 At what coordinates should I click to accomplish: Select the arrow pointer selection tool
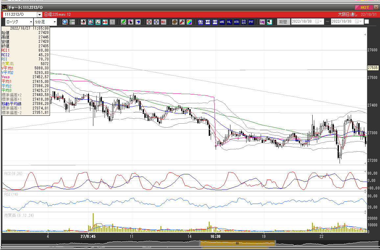(x=131, y=22)
